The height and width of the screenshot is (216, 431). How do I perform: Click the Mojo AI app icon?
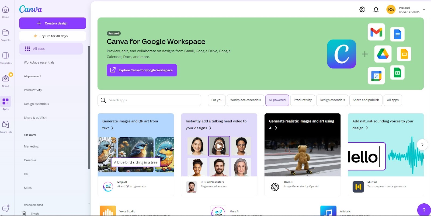tap(108, 186)
